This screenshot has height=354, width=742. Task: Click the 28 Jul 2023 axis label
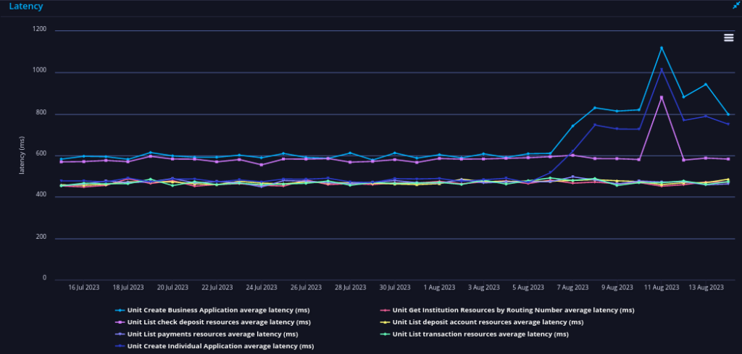tap(351, 287)
